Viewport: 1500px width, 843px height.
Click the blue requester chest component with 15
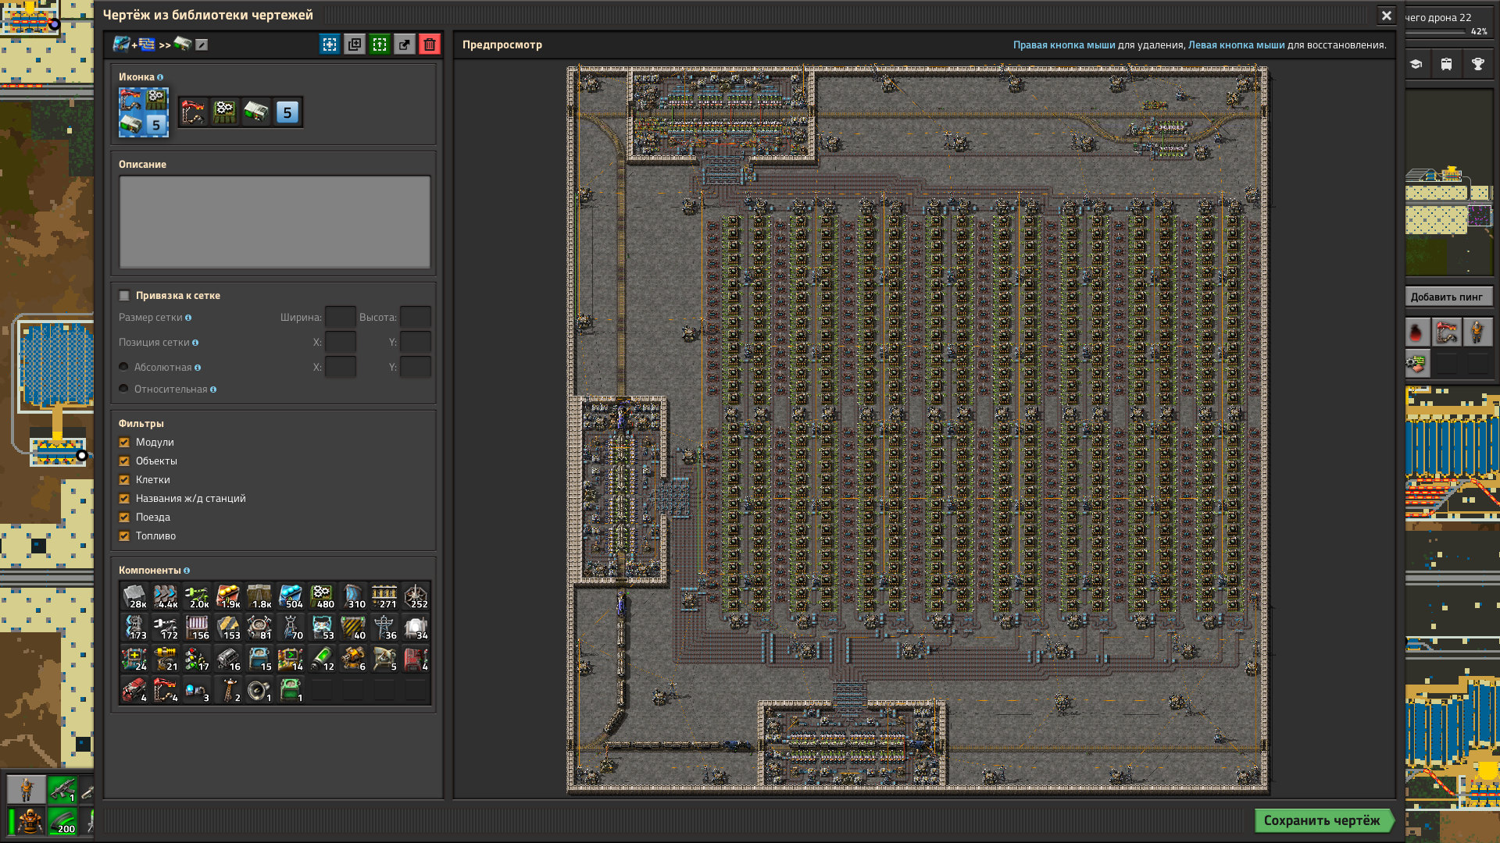[x=259, y=659]
